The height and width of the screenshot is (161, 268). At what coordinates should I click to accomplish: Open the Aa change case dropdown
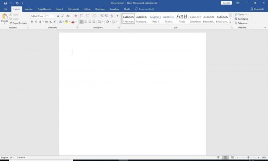tap(69, 16)
